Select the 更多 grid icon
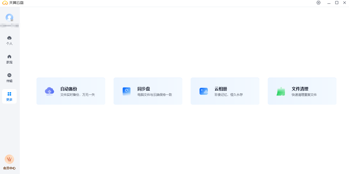Screen dimensions: 349x174 [x=9, y=94]
